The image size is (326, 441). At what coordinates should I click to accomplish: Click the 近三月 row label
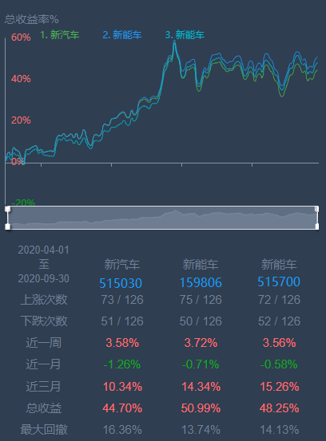(43, 387)
